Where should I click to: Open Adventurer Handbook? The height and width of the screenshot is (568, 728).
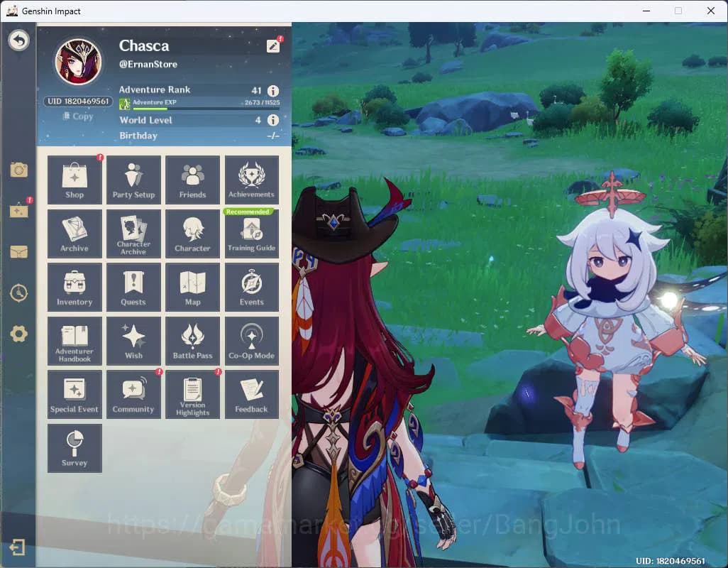pyautogui.click(x=75, y=341)
